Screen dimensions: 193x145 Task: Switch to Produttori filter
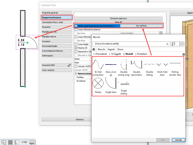[142, 54]
